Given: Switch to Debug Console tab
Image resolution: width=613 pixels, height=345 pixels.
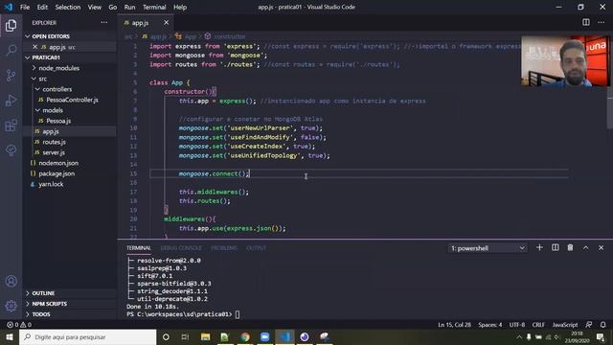Looking at the screenshot, I should (181, 248).
